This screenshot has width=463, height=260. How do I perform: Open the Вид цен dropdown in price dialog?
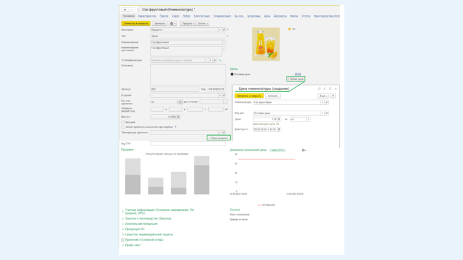click(322, 113)
